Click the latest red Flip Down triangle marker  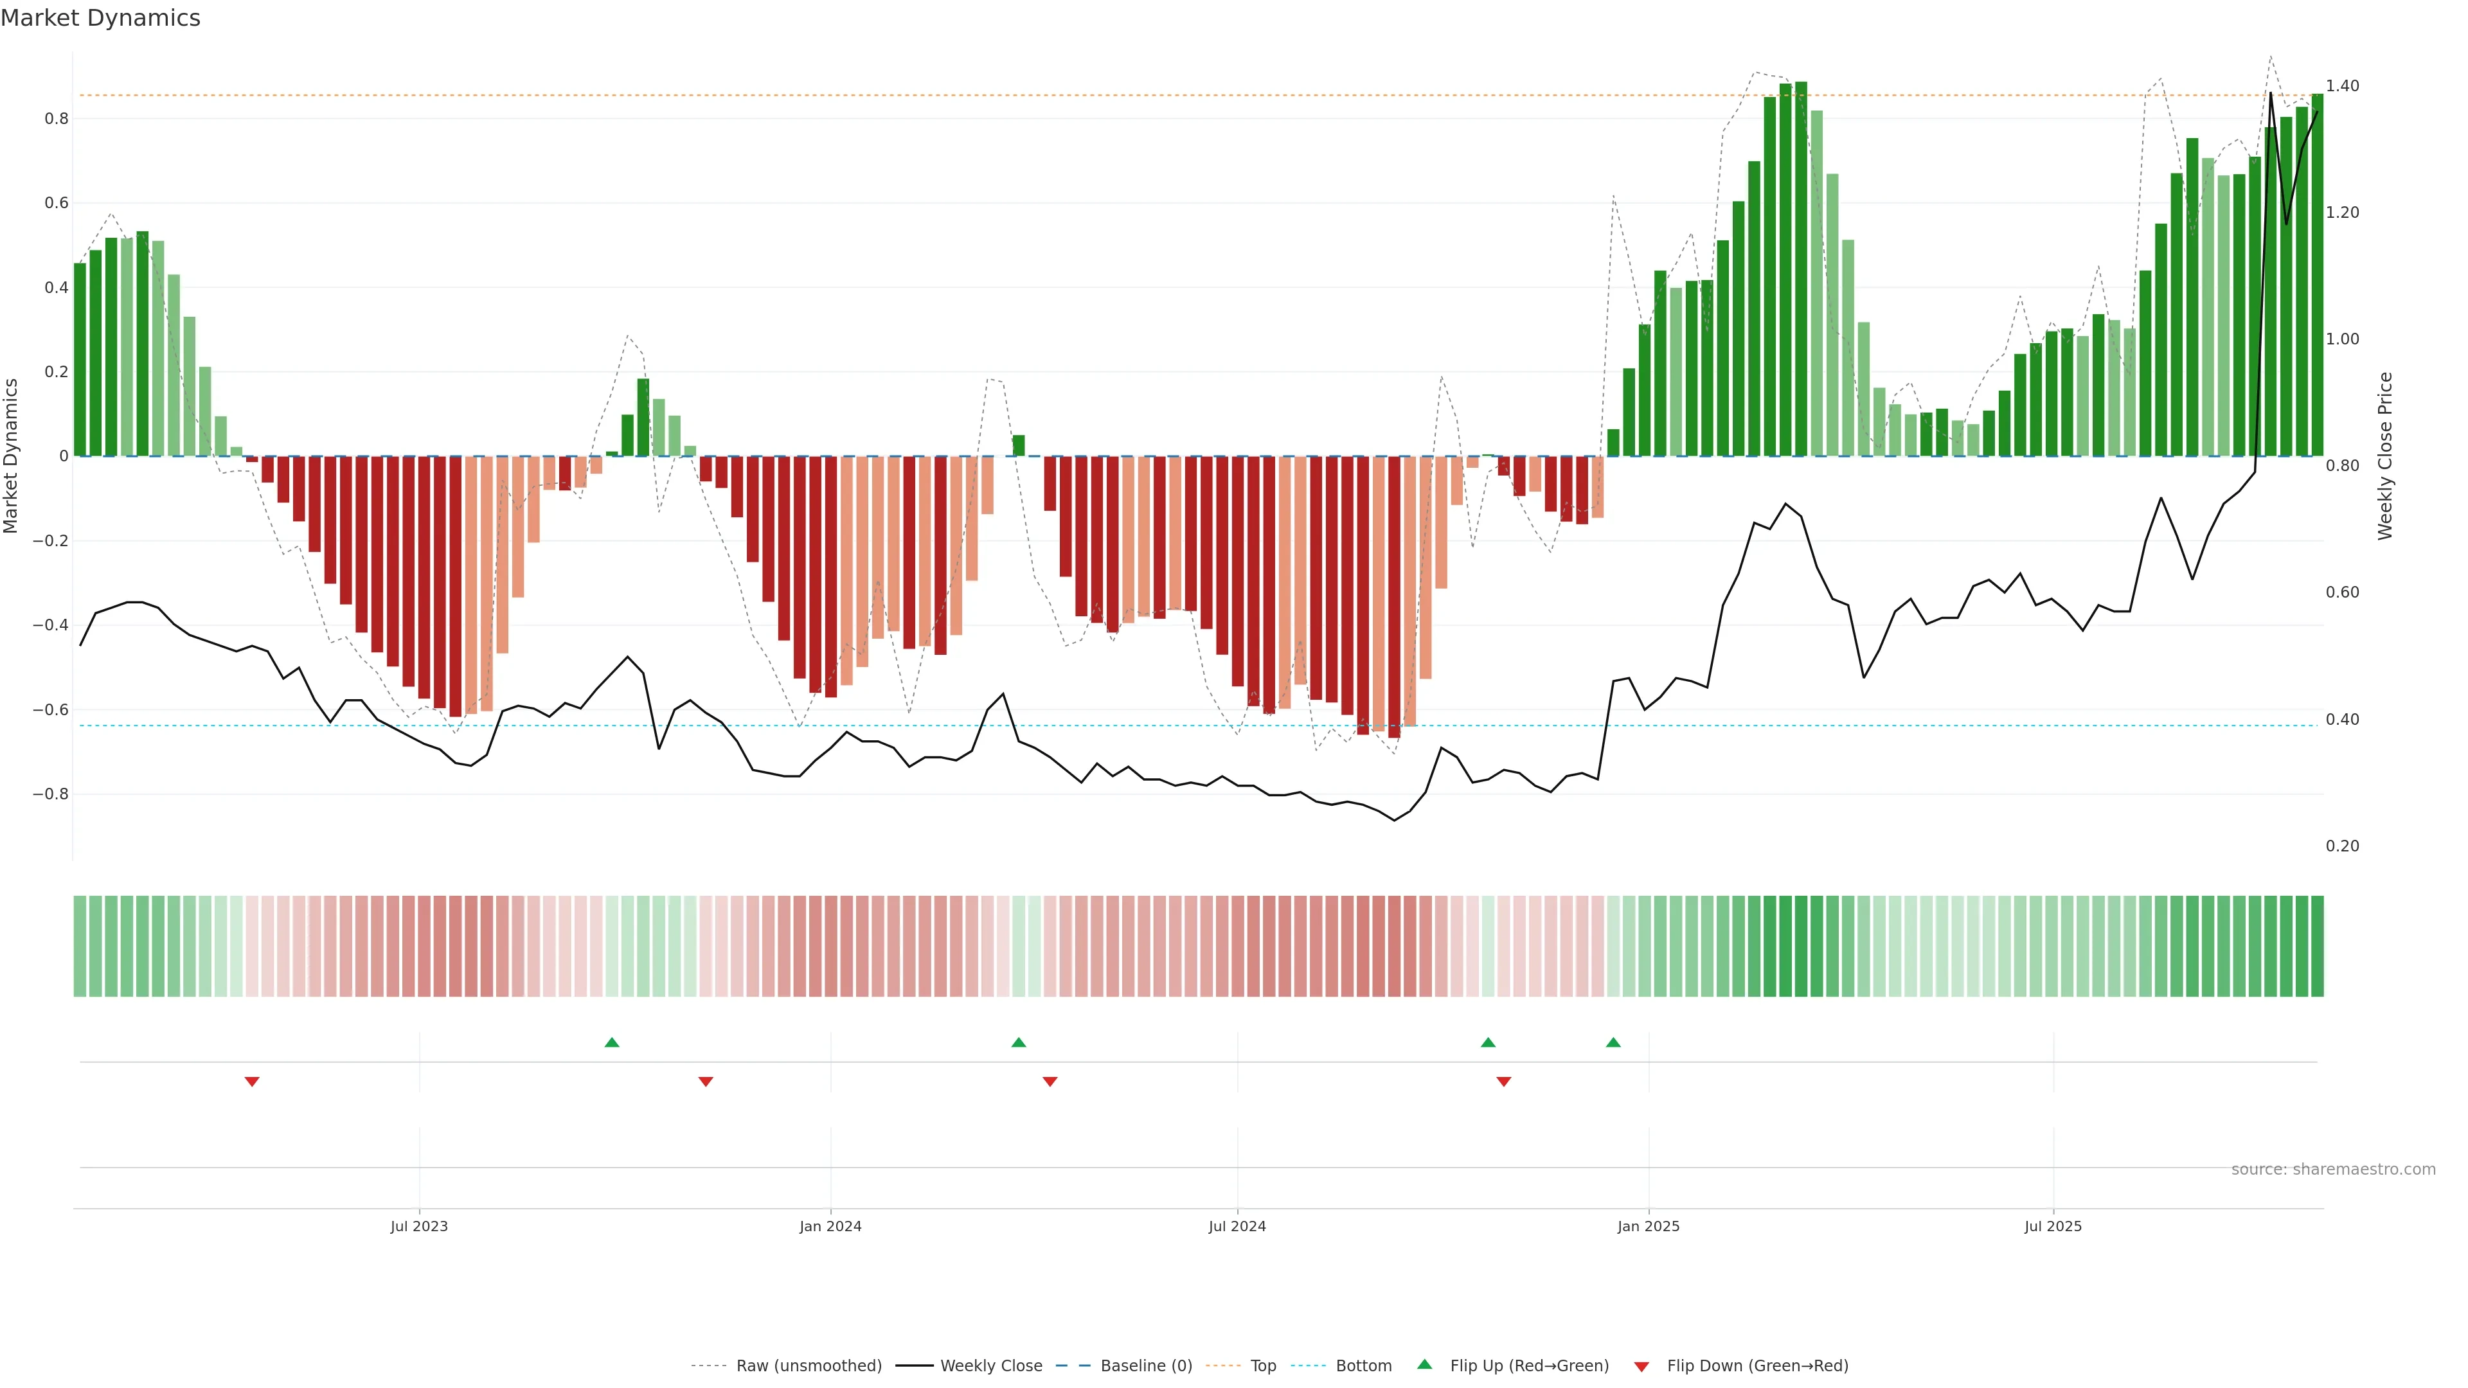1503,1081
